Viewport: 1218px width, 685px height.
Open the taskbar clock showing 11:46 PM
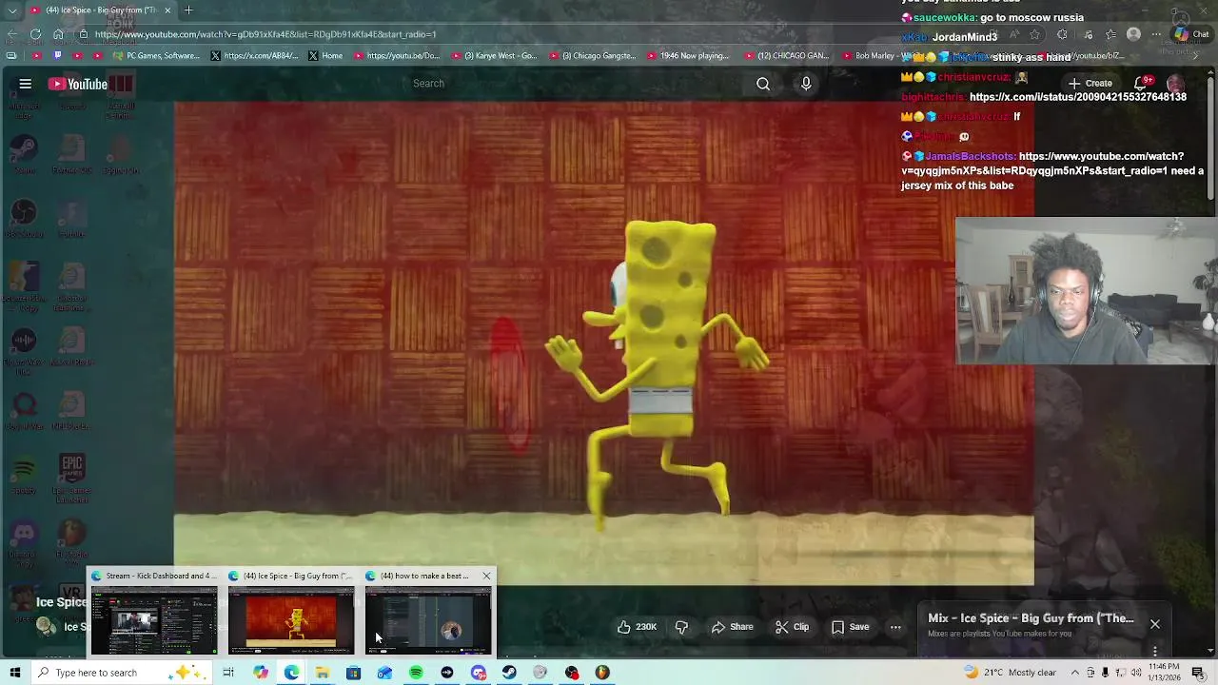pos(1165,673)
